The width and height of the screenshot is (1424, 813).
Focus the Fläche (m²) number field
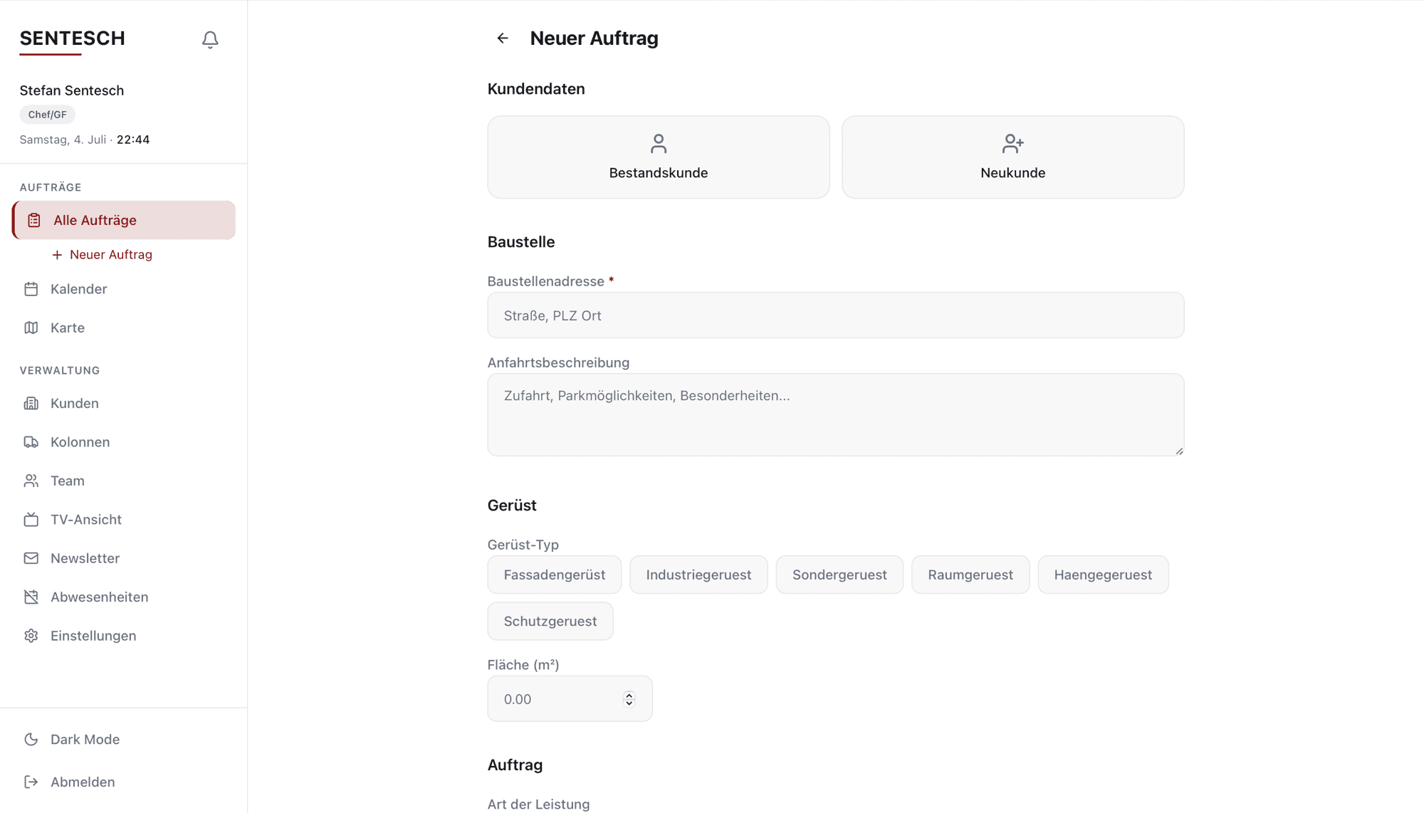[x=570, y=699]
